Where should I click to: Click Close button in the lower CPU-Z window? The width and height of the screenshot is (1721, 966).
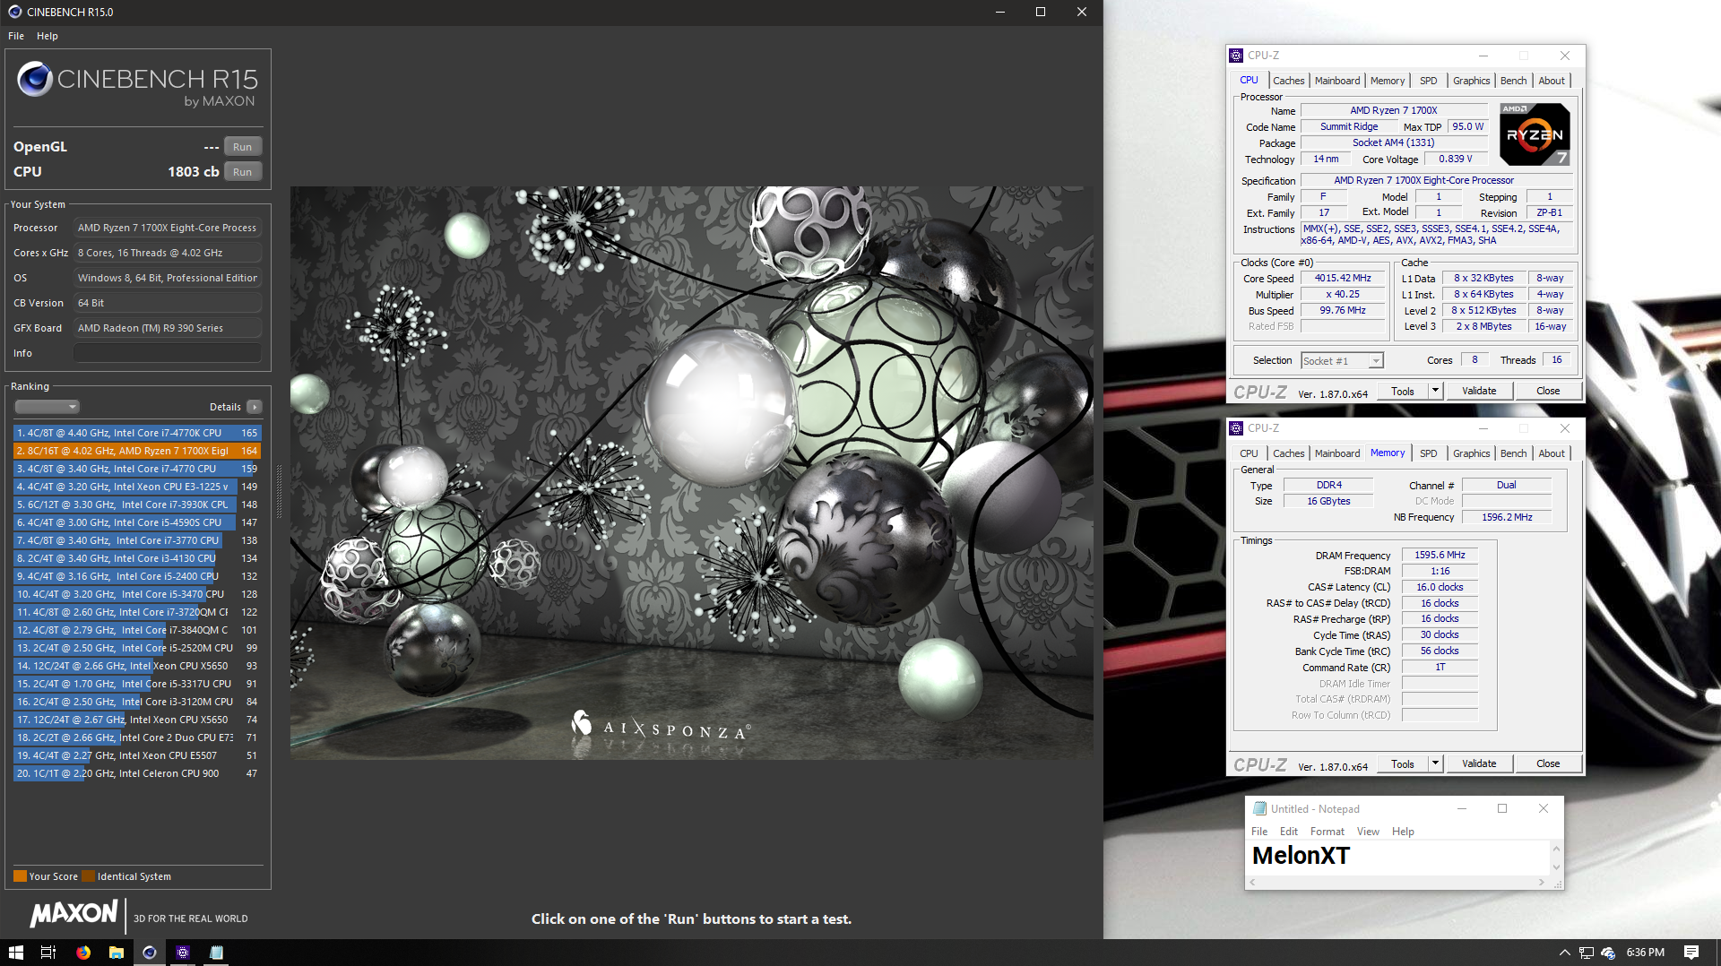coord(1548,764)
